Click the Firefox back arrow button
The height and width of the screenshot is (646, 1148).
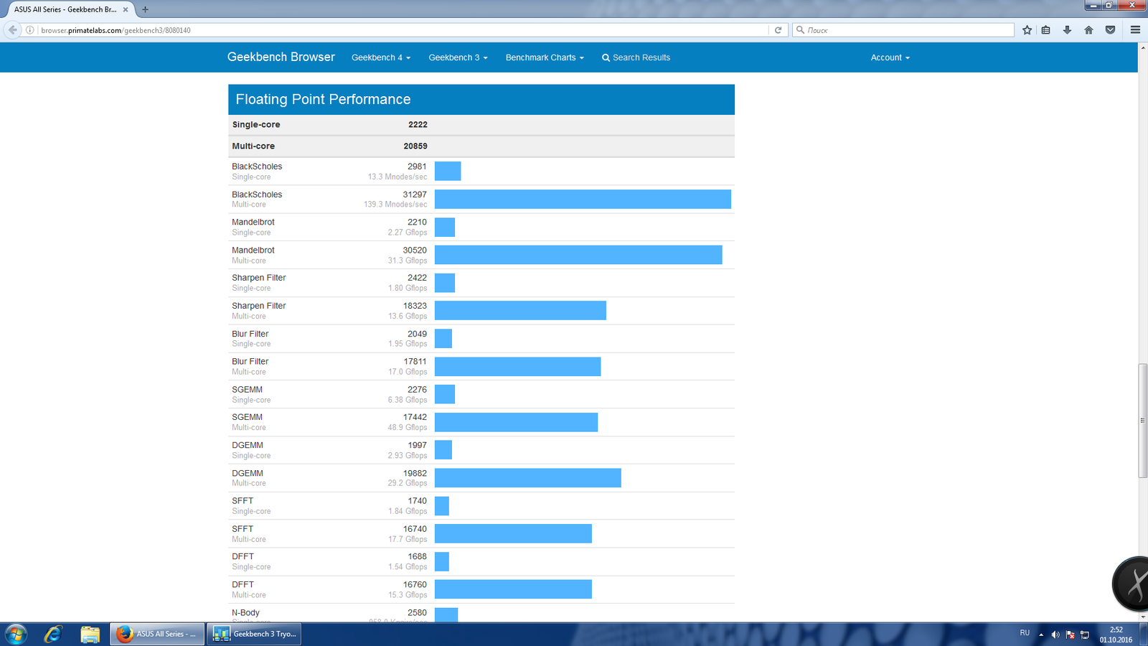pyautogui.click(x=12, y=29)
